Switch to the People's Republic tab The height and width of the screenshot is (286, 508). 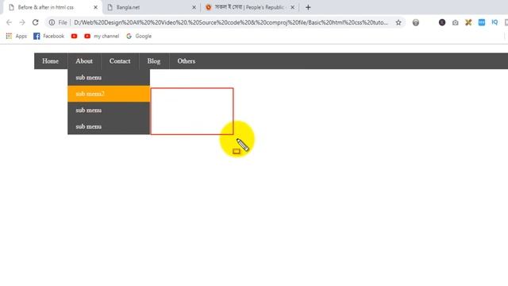coord(249,7)
